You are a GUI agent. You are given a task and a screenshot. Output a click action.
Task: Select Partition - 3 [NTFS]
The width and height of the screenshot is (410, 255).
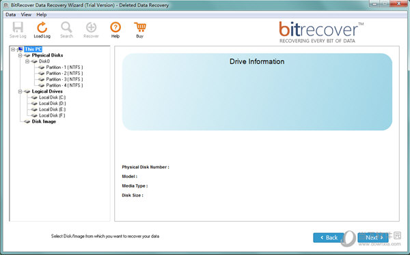click(x=64, y=79)
